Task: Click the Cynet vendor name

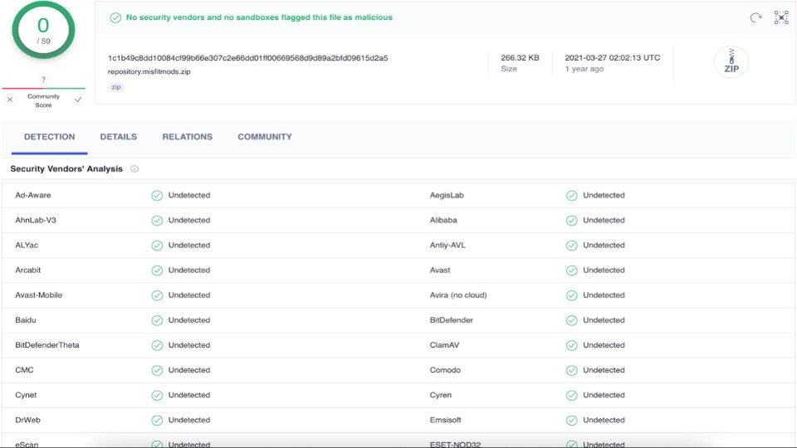Action: 26,395
